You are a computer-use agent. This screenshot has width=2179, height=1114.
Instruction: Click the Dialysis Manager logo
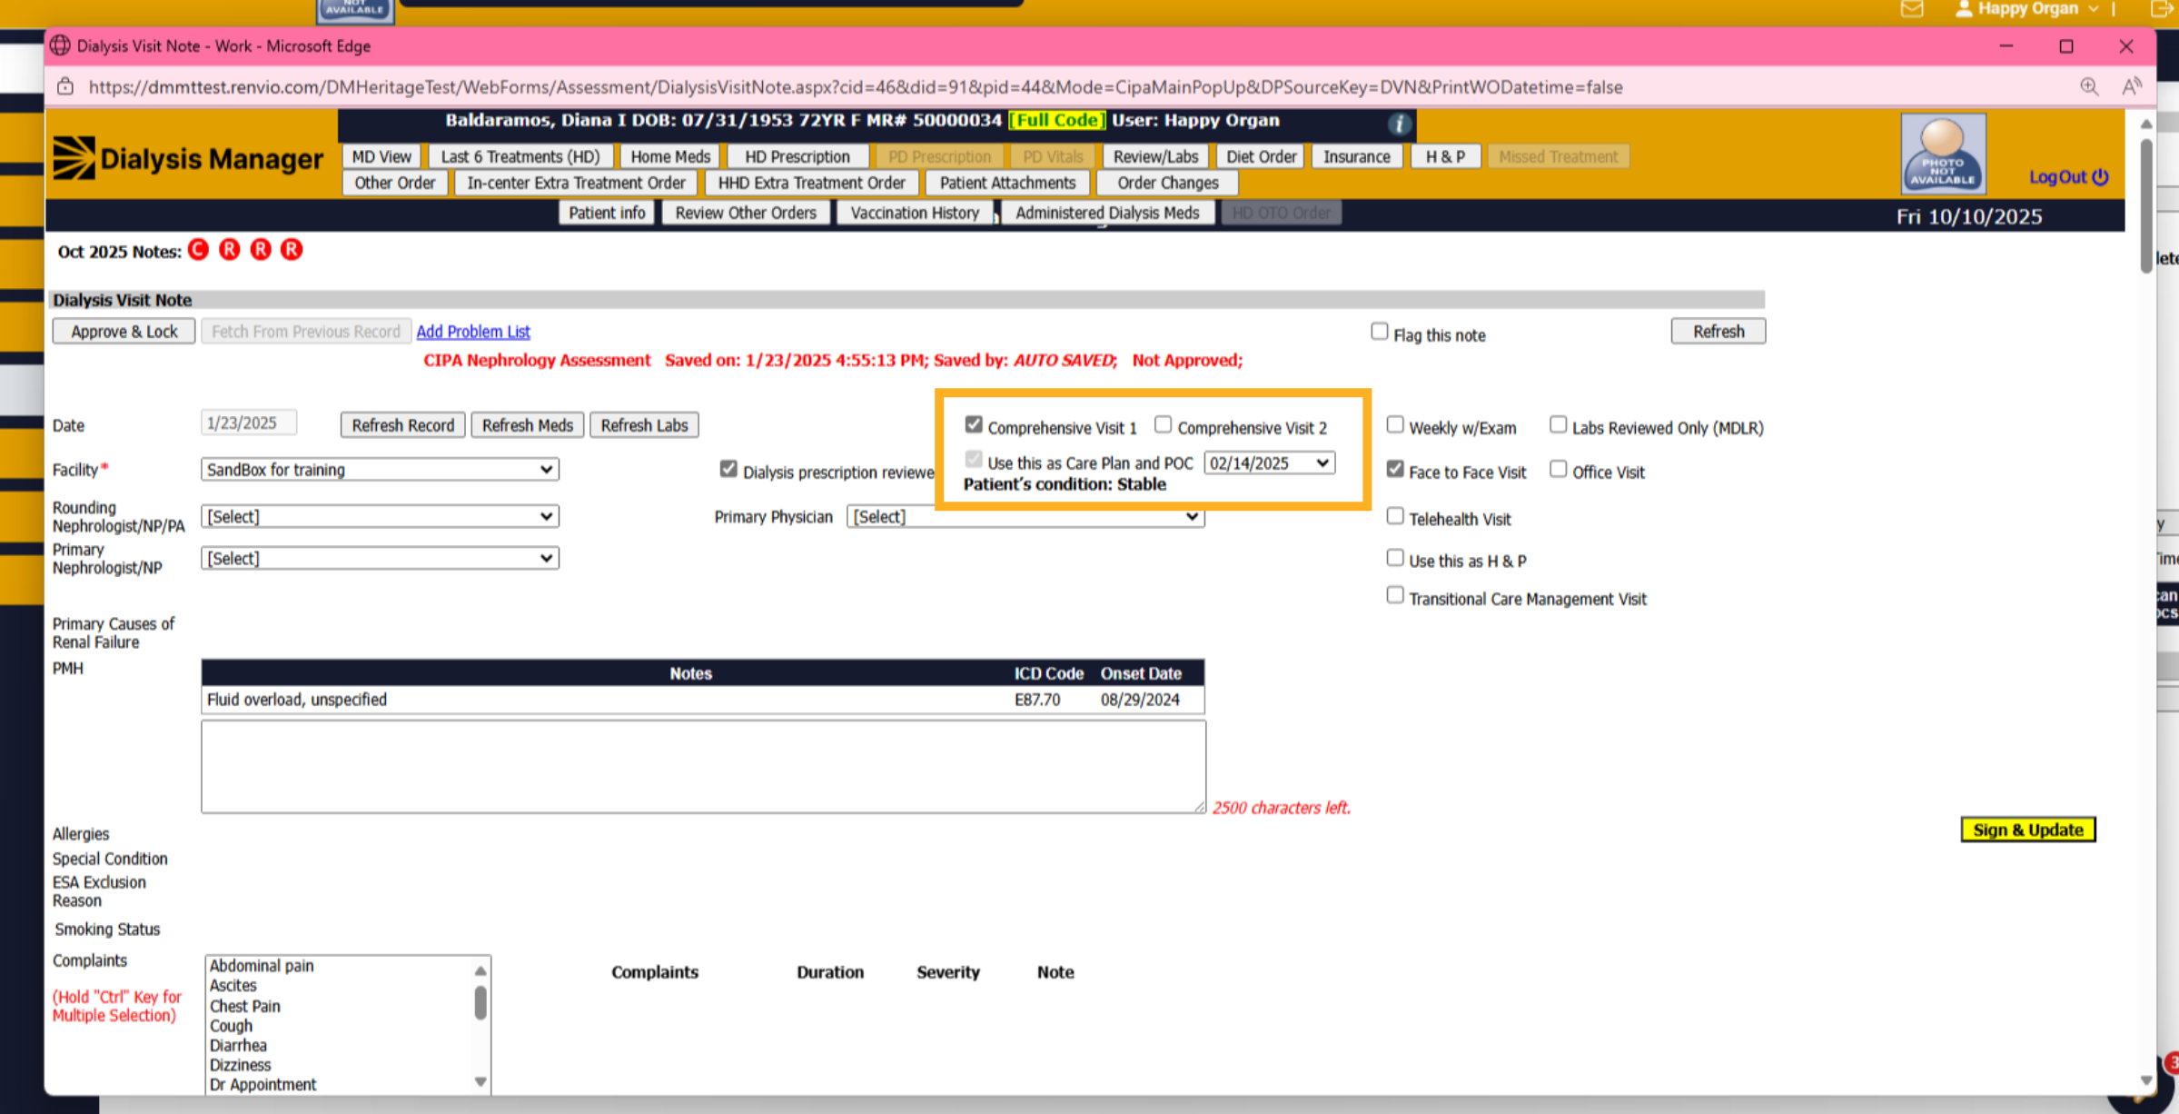[x=188, y=158]
